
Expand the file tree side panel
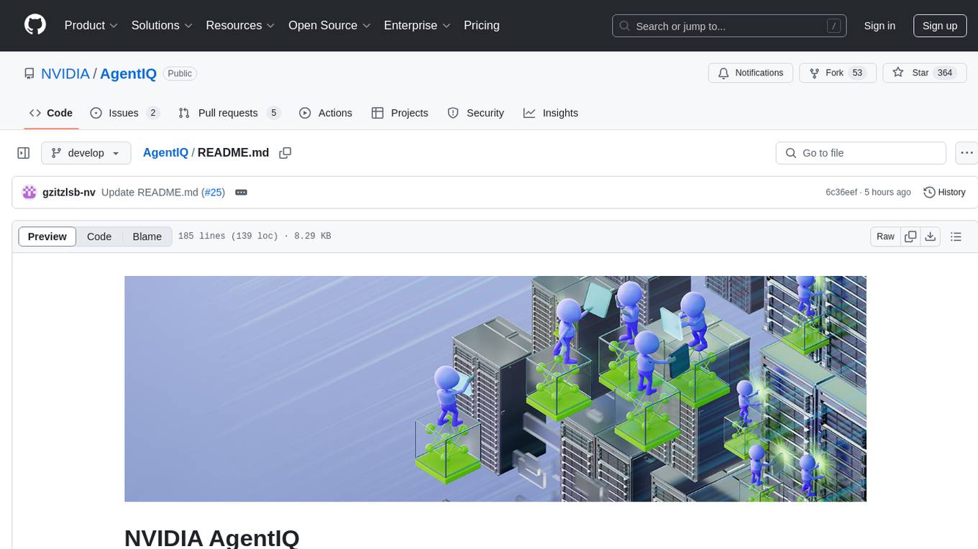24,153
